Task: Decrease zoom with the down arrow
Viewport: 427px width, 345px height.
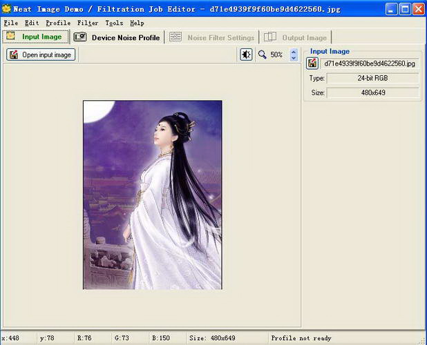Action: click(293, 58)
